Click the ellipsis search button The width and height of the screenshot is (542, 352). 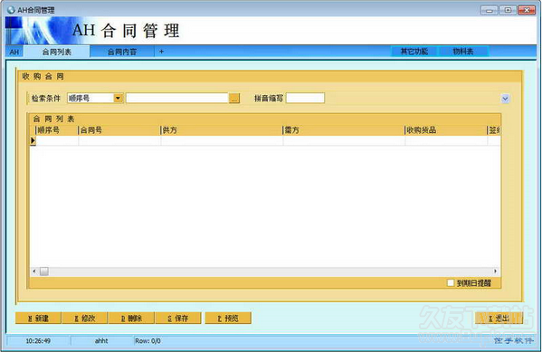(x=234, y=99)
